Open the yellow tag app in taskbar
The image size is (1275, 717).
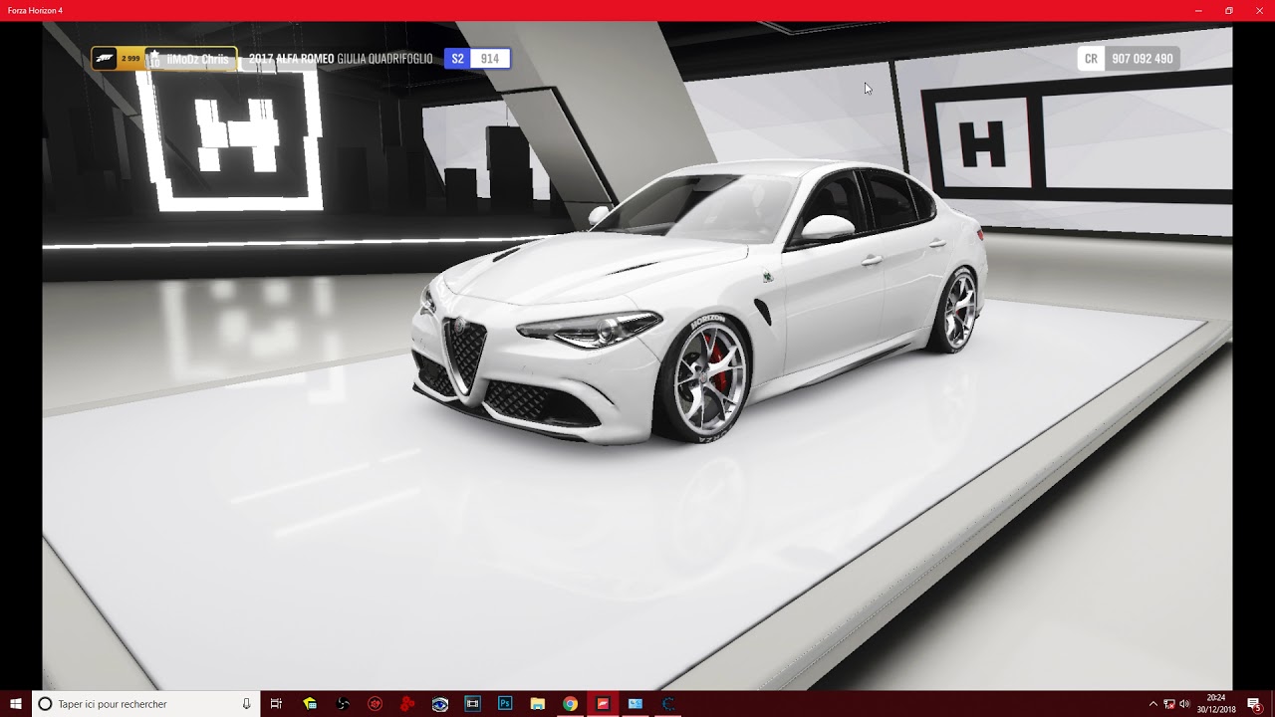point(310,704)
